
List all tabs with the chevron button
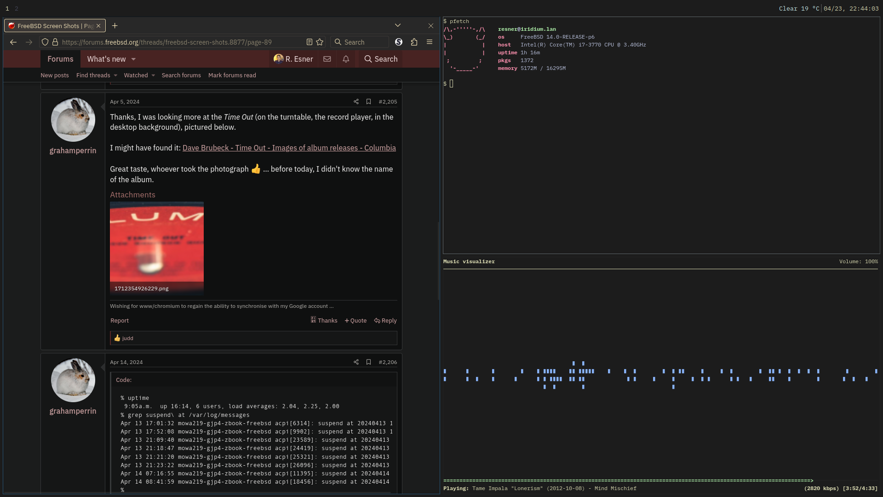coord(398,25)
